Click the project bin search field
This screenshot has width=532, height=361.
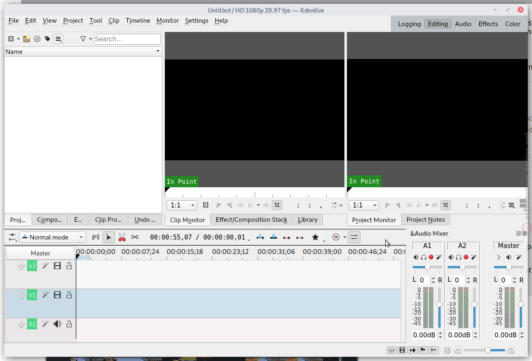127,39
